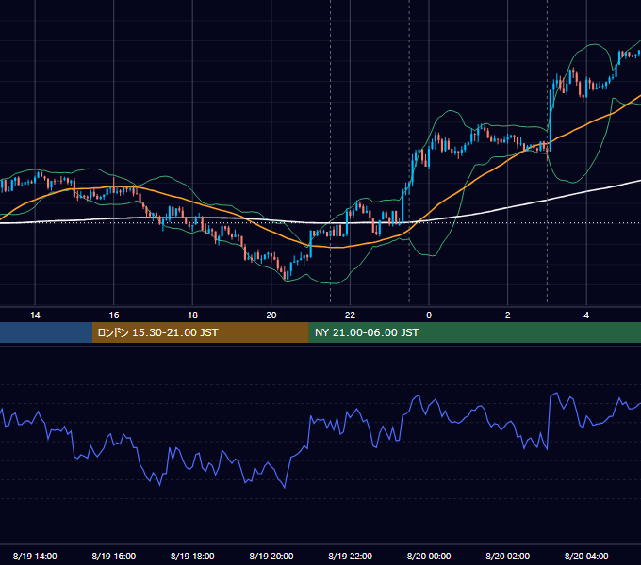
Task: Click the 8/19 16:00 date label
Action: click(x=114, y=556)
